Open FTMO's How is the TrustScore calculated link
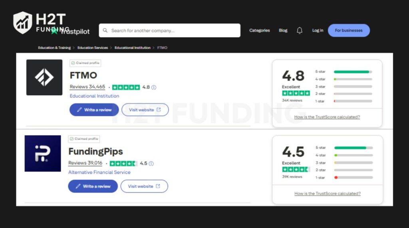The width and height of the screenshot is (409, 228). point(327,117)
